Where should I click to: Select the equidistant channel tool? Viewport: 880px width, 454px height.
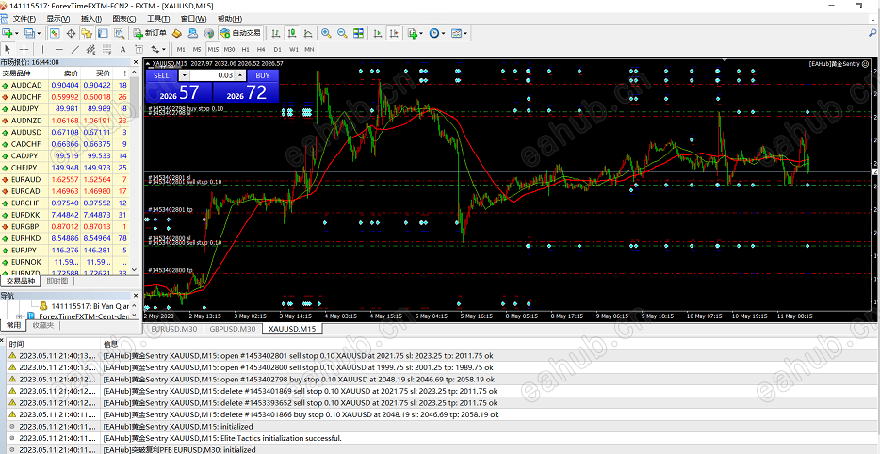[x=90, y=49]
